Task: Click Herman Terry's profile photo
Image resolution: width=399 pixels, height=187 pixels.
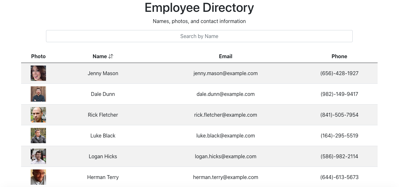Action: coord(38,177)
